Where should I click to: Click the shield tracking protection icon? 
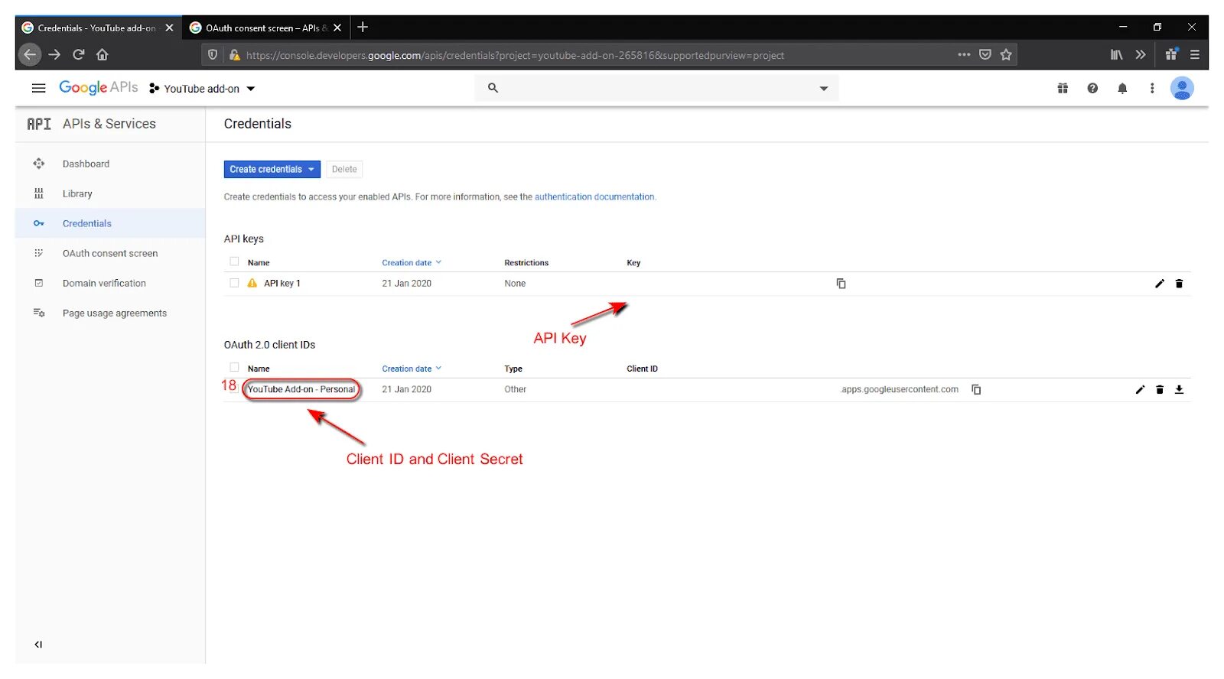(x=213, y=55)
